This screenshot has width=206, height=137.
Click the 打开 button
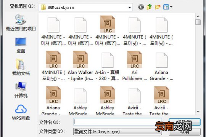click(x=185, y=122)
